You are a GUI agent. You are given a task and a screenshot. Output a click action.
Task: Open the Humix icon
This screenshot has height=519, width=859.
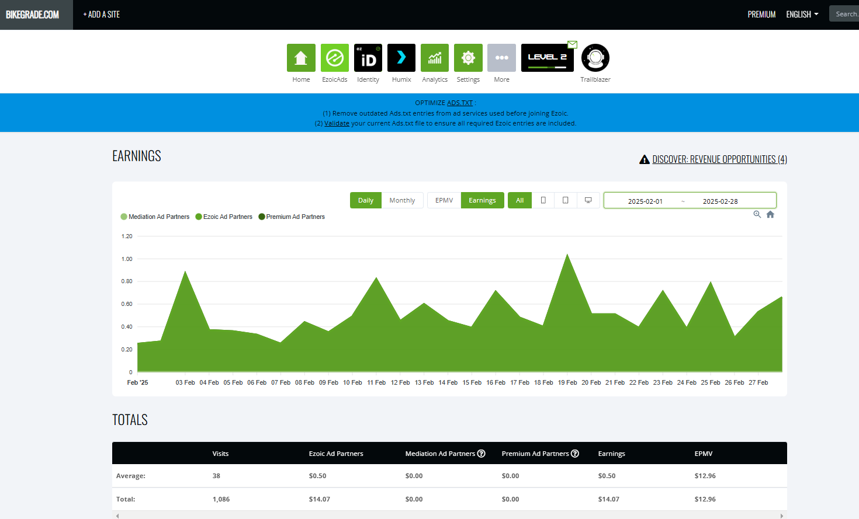click(401, 58)
